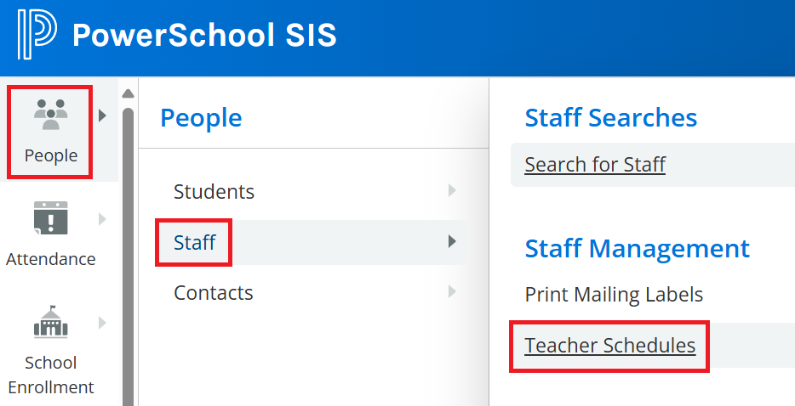This screenshot has height=406, width=795.
Task: Expand arrow next to People icon
Action: (x=103, y=116)
